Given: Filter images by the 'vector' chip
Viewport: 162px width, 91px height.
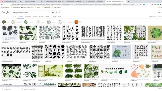Looking at the screenshot, I should point(40,22).
